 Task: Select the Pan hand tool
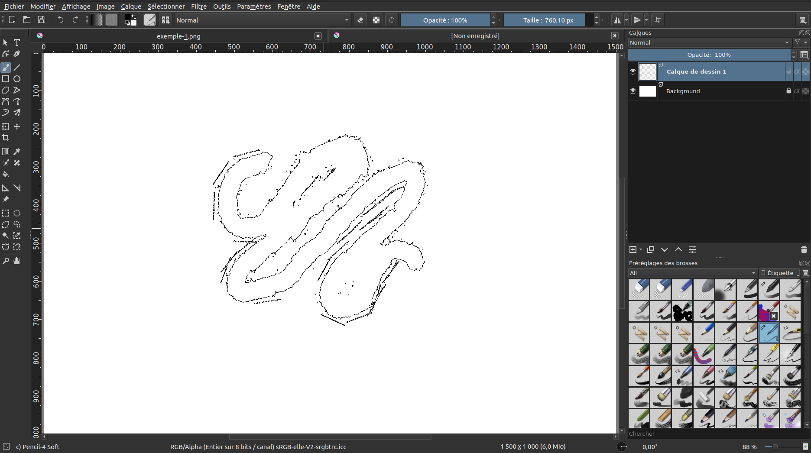pyautogui.click(x=17, y=261)
